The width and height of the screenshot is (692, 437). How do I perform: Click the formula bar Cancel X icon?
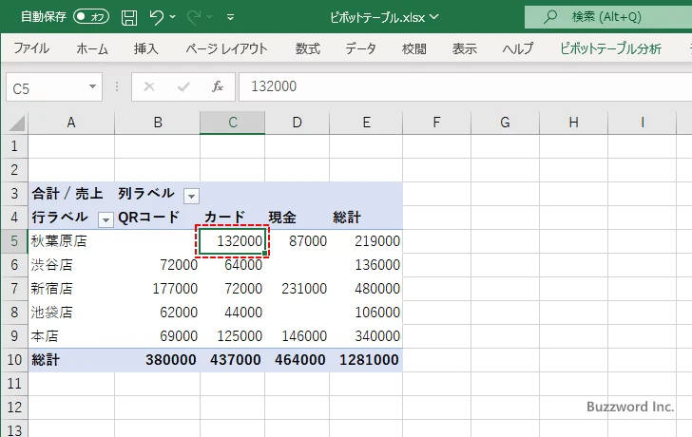pyautogui.click(x=149, y=86)
